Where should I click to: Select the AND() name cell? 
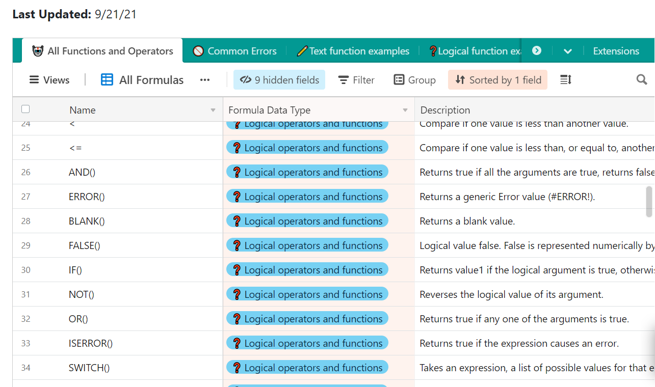point(143,172)
